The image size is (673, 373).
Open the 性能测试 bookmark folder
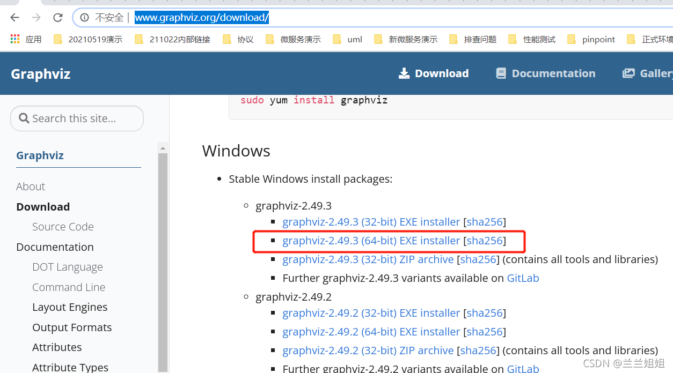pyautogui.click(x=532, y=39)
